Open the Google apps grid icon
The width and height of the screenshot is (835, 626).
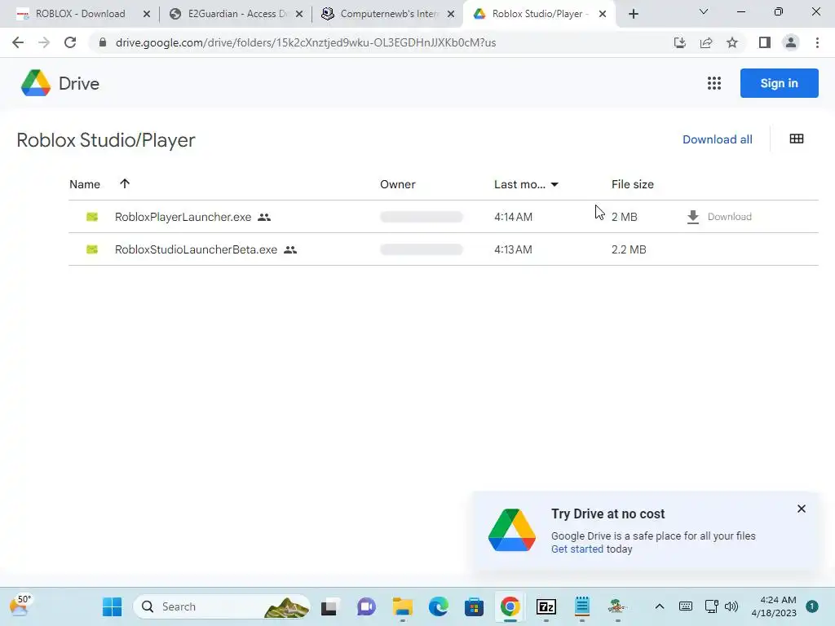click(714, 83)
